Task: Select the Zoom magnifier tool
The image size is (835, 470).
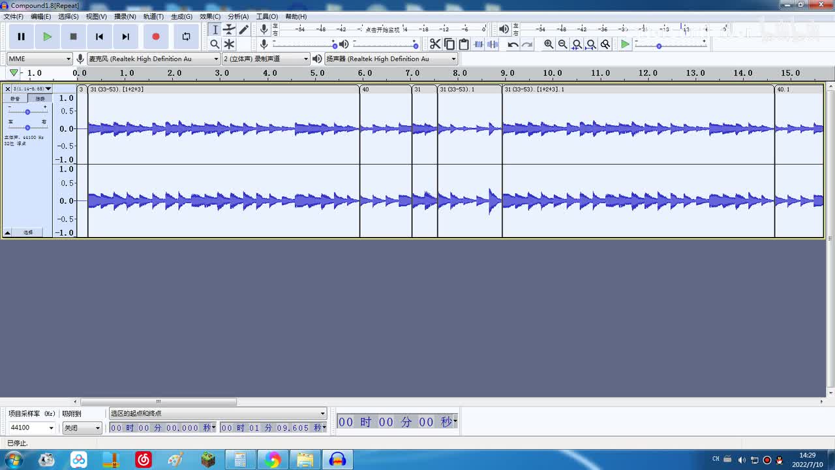Action: coord(215,44)
